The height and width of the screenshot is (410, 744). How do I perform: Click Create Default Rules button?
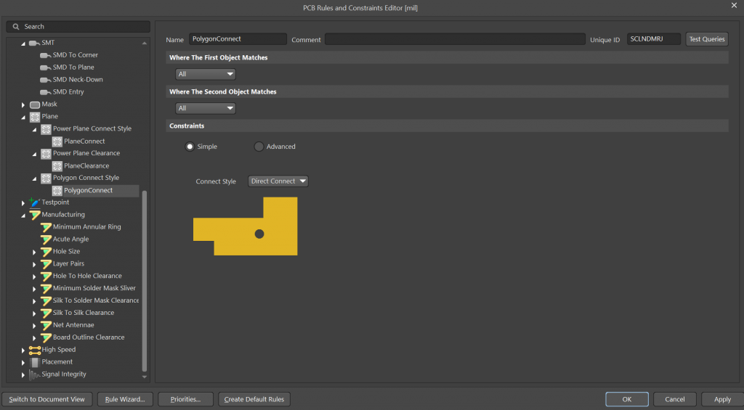(x=254, y=399)
